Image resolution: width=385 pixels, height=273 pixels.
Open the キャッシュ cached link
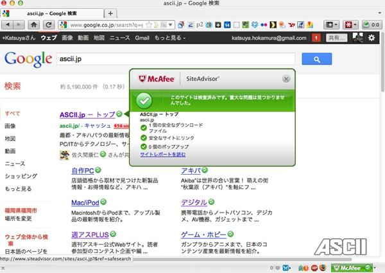click(x=98, y=125)
